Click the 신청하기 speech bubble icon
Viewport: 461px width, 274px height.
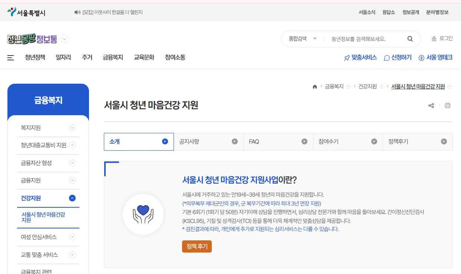[387, 58]
